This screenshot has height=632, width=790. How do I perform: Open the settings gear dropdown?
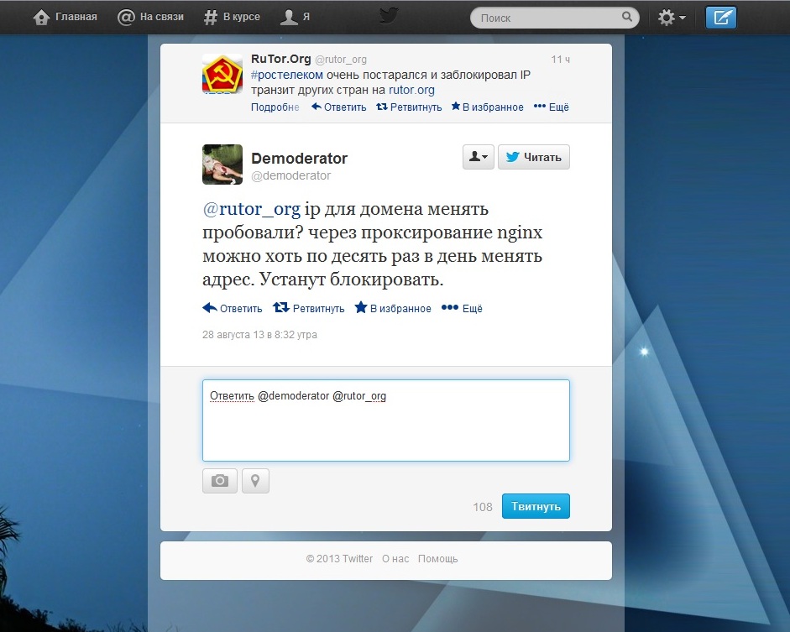click(x=672, y=18)
